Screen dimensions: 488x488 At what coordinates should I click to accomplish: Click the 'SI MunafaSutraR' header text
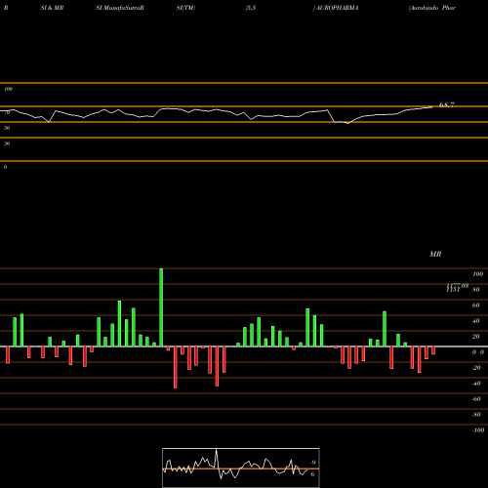pos(120,8)
